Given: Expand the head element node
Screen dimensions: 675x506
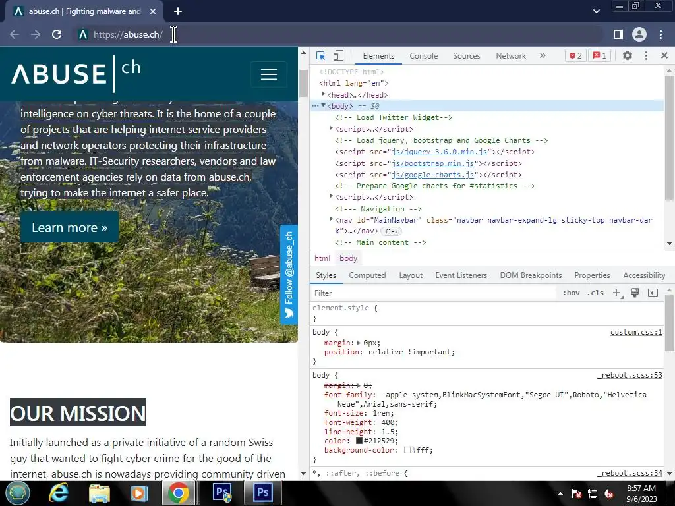Looking at the screenshot, I should [x=323, y=94].
